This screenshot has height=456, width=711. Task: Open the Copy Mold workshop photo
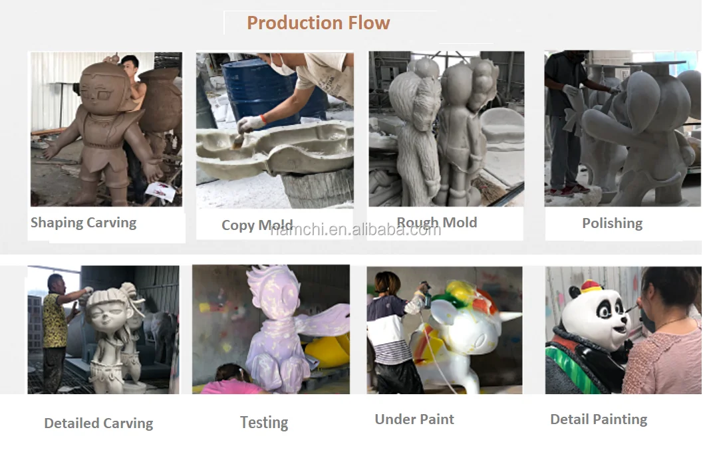[275, 130]
